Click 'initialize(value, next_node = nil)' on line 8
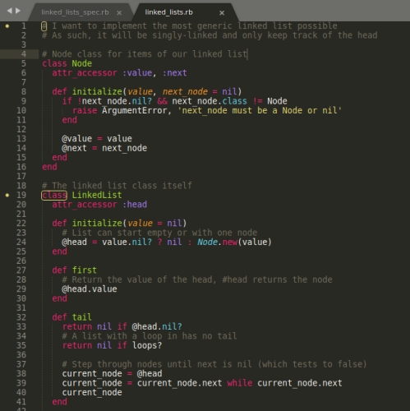Screen dimensions: 410x411 (157, 91)
